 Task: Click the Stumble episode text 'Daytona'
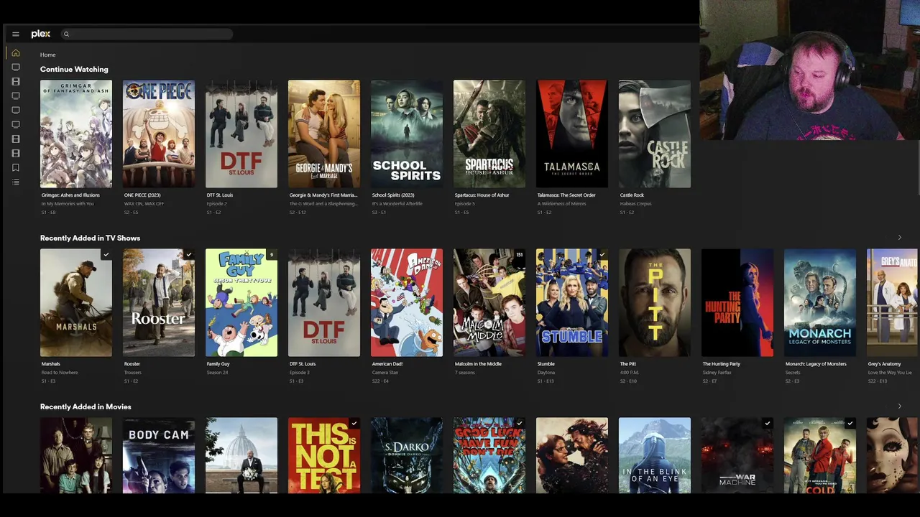click(546, 373)
